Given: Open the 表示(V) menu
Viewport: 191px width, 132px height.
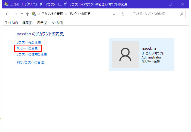Looking at the screenshot, I should tap(42, 23).
